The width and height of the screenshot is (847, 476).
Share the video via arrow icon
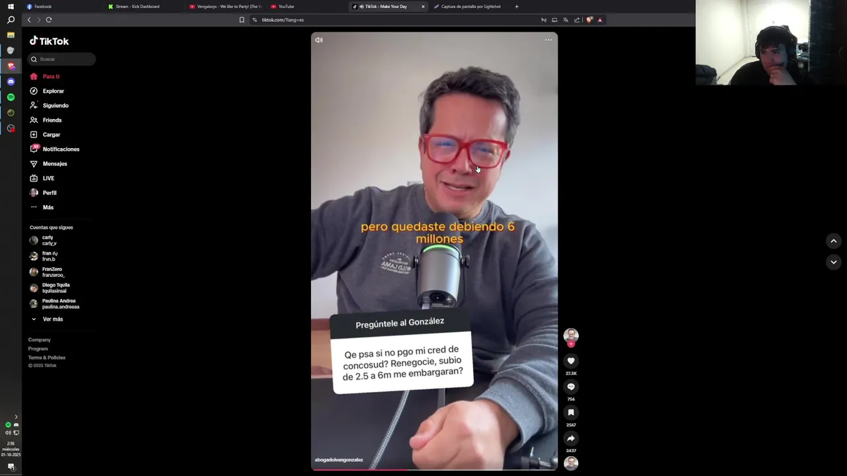tap(571, 438)
